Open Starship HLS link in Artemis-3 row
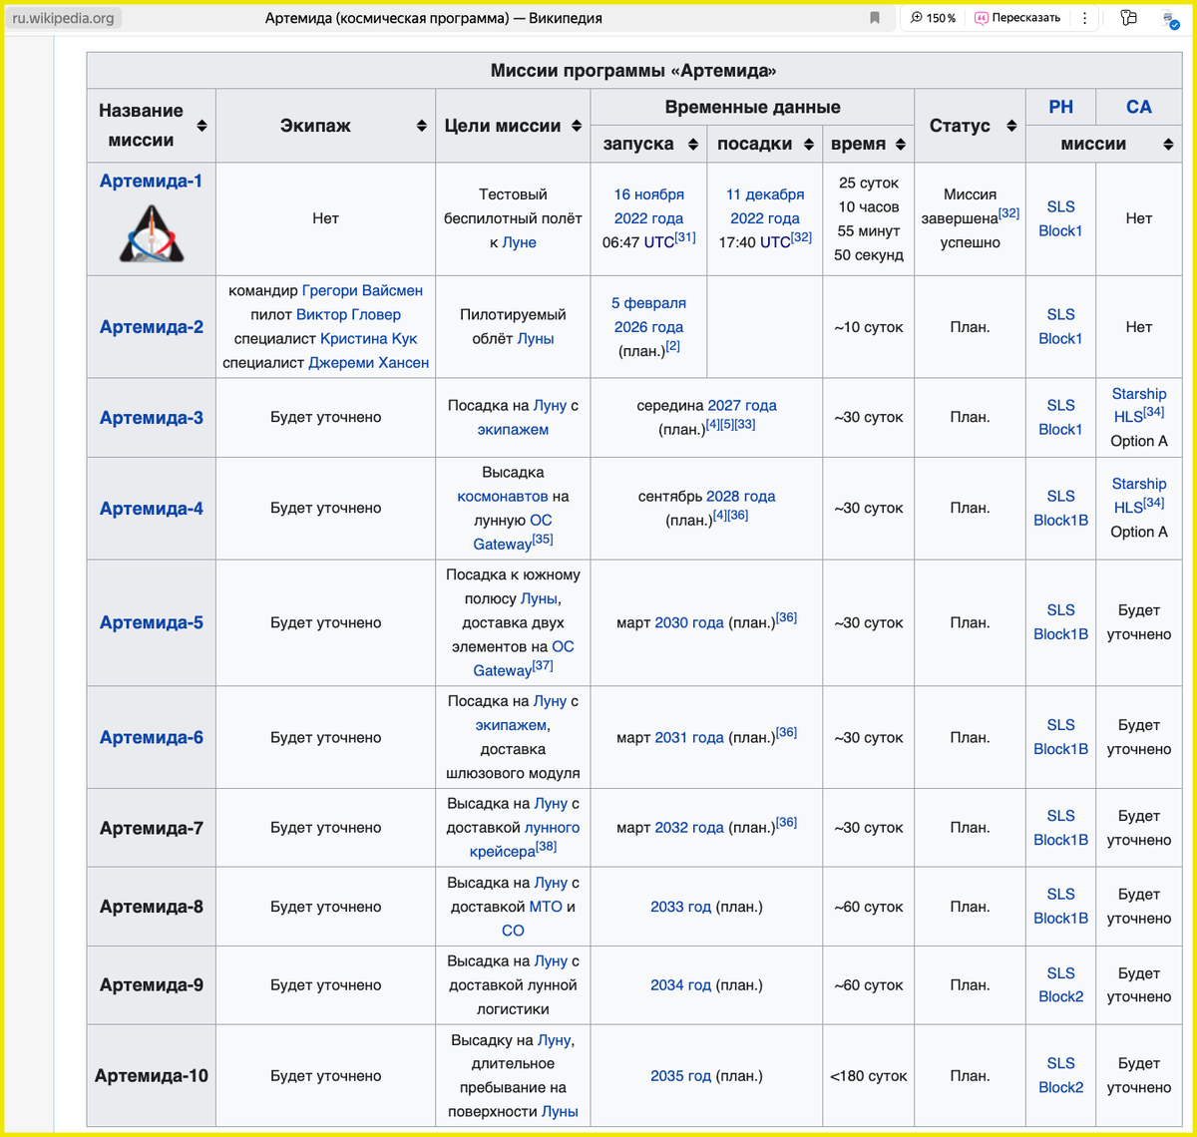 tap(1138, 405)
